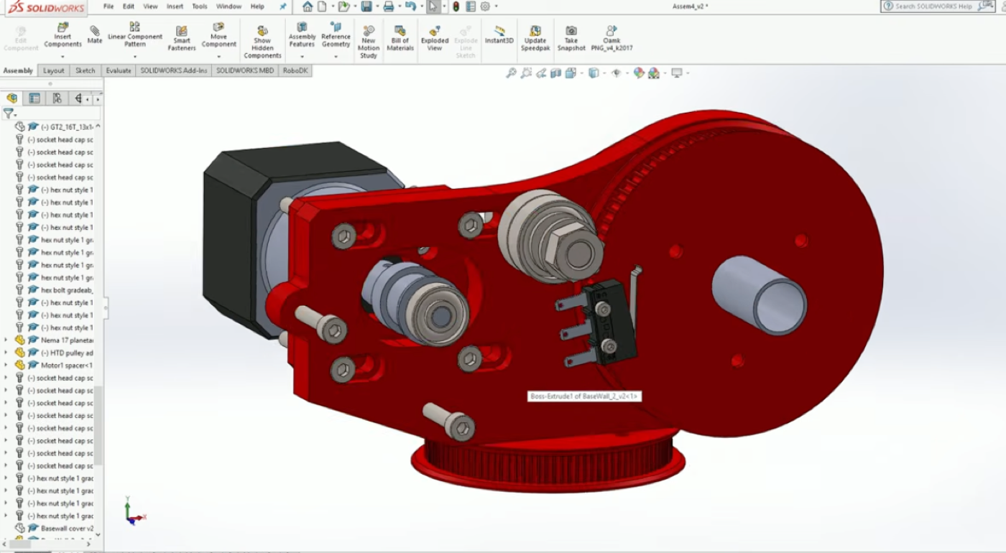Undo the last action

410,6
